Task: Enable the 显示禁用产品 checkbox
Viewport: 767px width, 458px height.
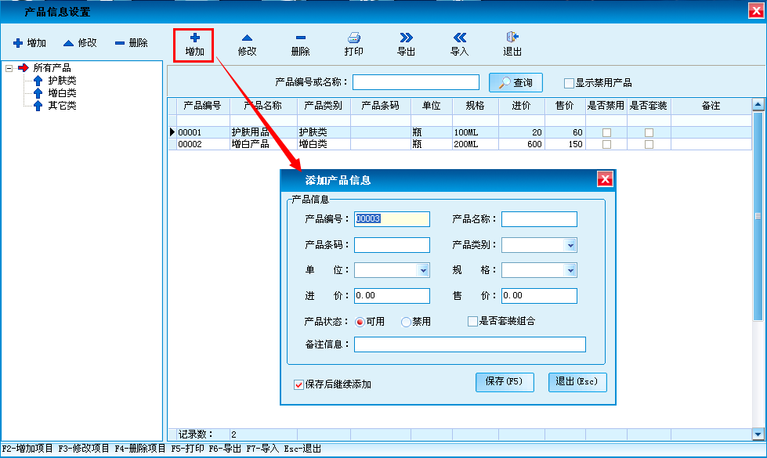Action: pyautogui.click(x=570, y=83)
